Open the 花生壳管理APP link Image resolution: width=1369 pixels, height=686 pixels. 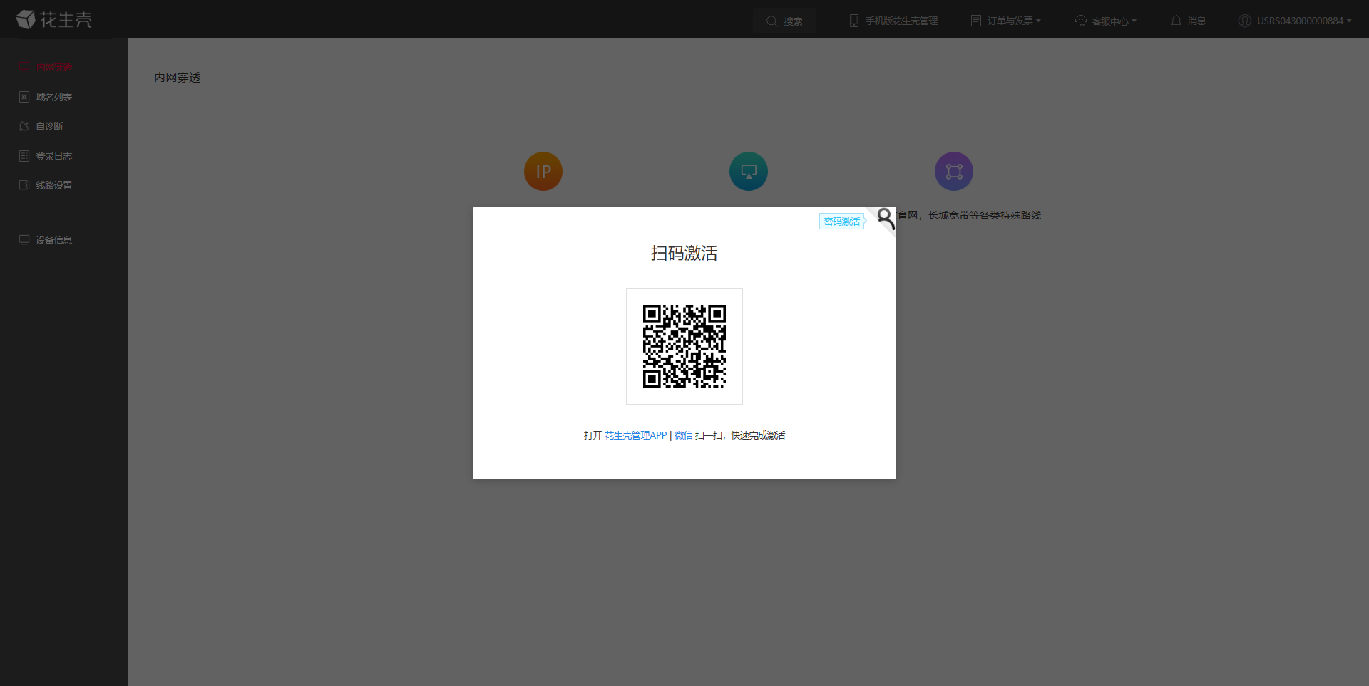pos(635,435)
